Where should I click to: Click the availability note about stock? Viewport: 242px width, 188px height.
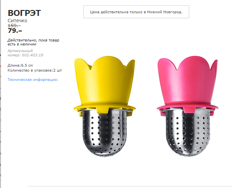33,42
